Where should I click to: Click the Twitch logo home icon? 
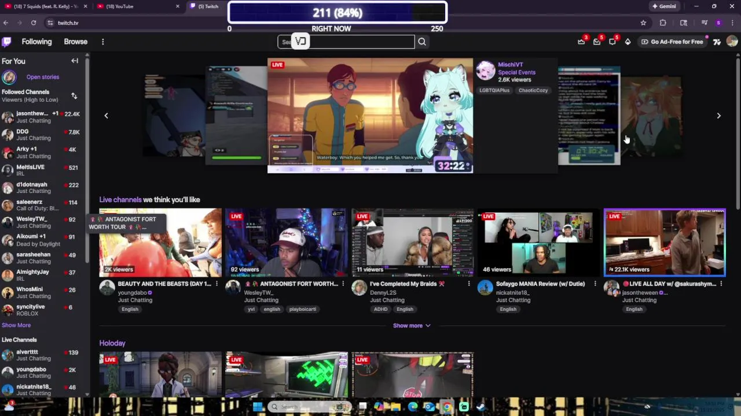pos(6,42)
